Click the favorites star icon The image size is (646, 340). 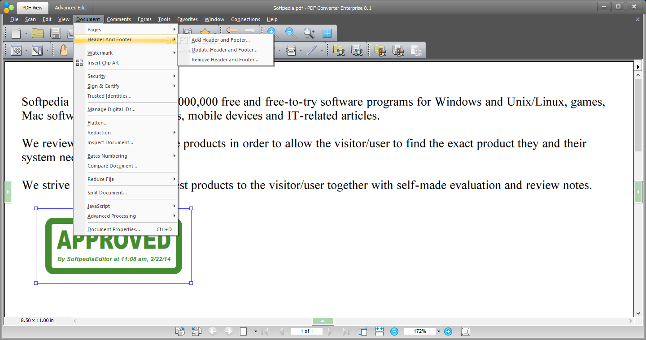205,33
